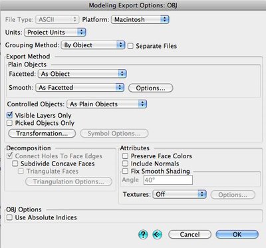The width and height of the screenshot is (266, 248).
Task: Click the Angle input field
Action: (168, 180)
